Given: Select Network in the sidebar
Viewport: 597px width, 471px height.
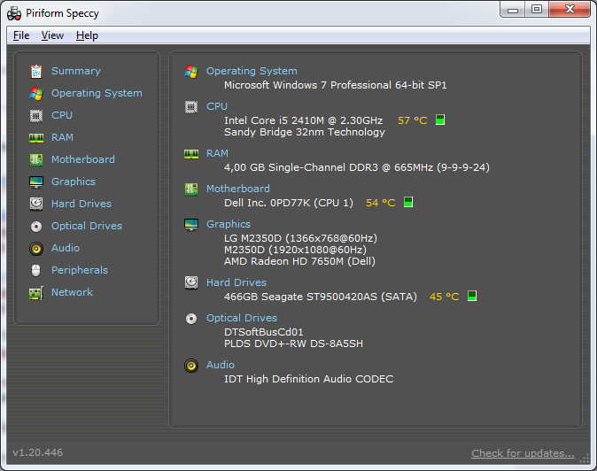Looking at the screenshot, I should [73, 292].
